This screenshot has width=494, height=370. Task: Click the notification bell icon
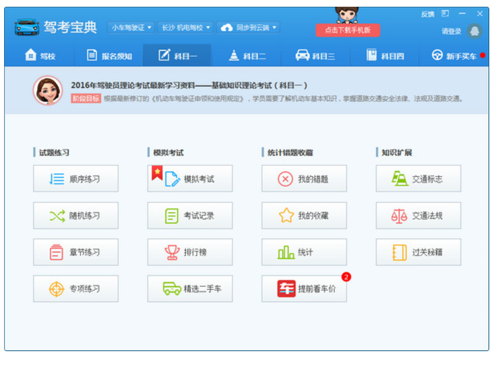pos(474,31)
